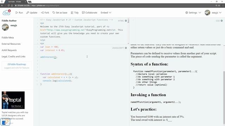Bookmark this page with star icon
Image resolution: width=225 pixels, height=126 pixels.
(219, 6)
